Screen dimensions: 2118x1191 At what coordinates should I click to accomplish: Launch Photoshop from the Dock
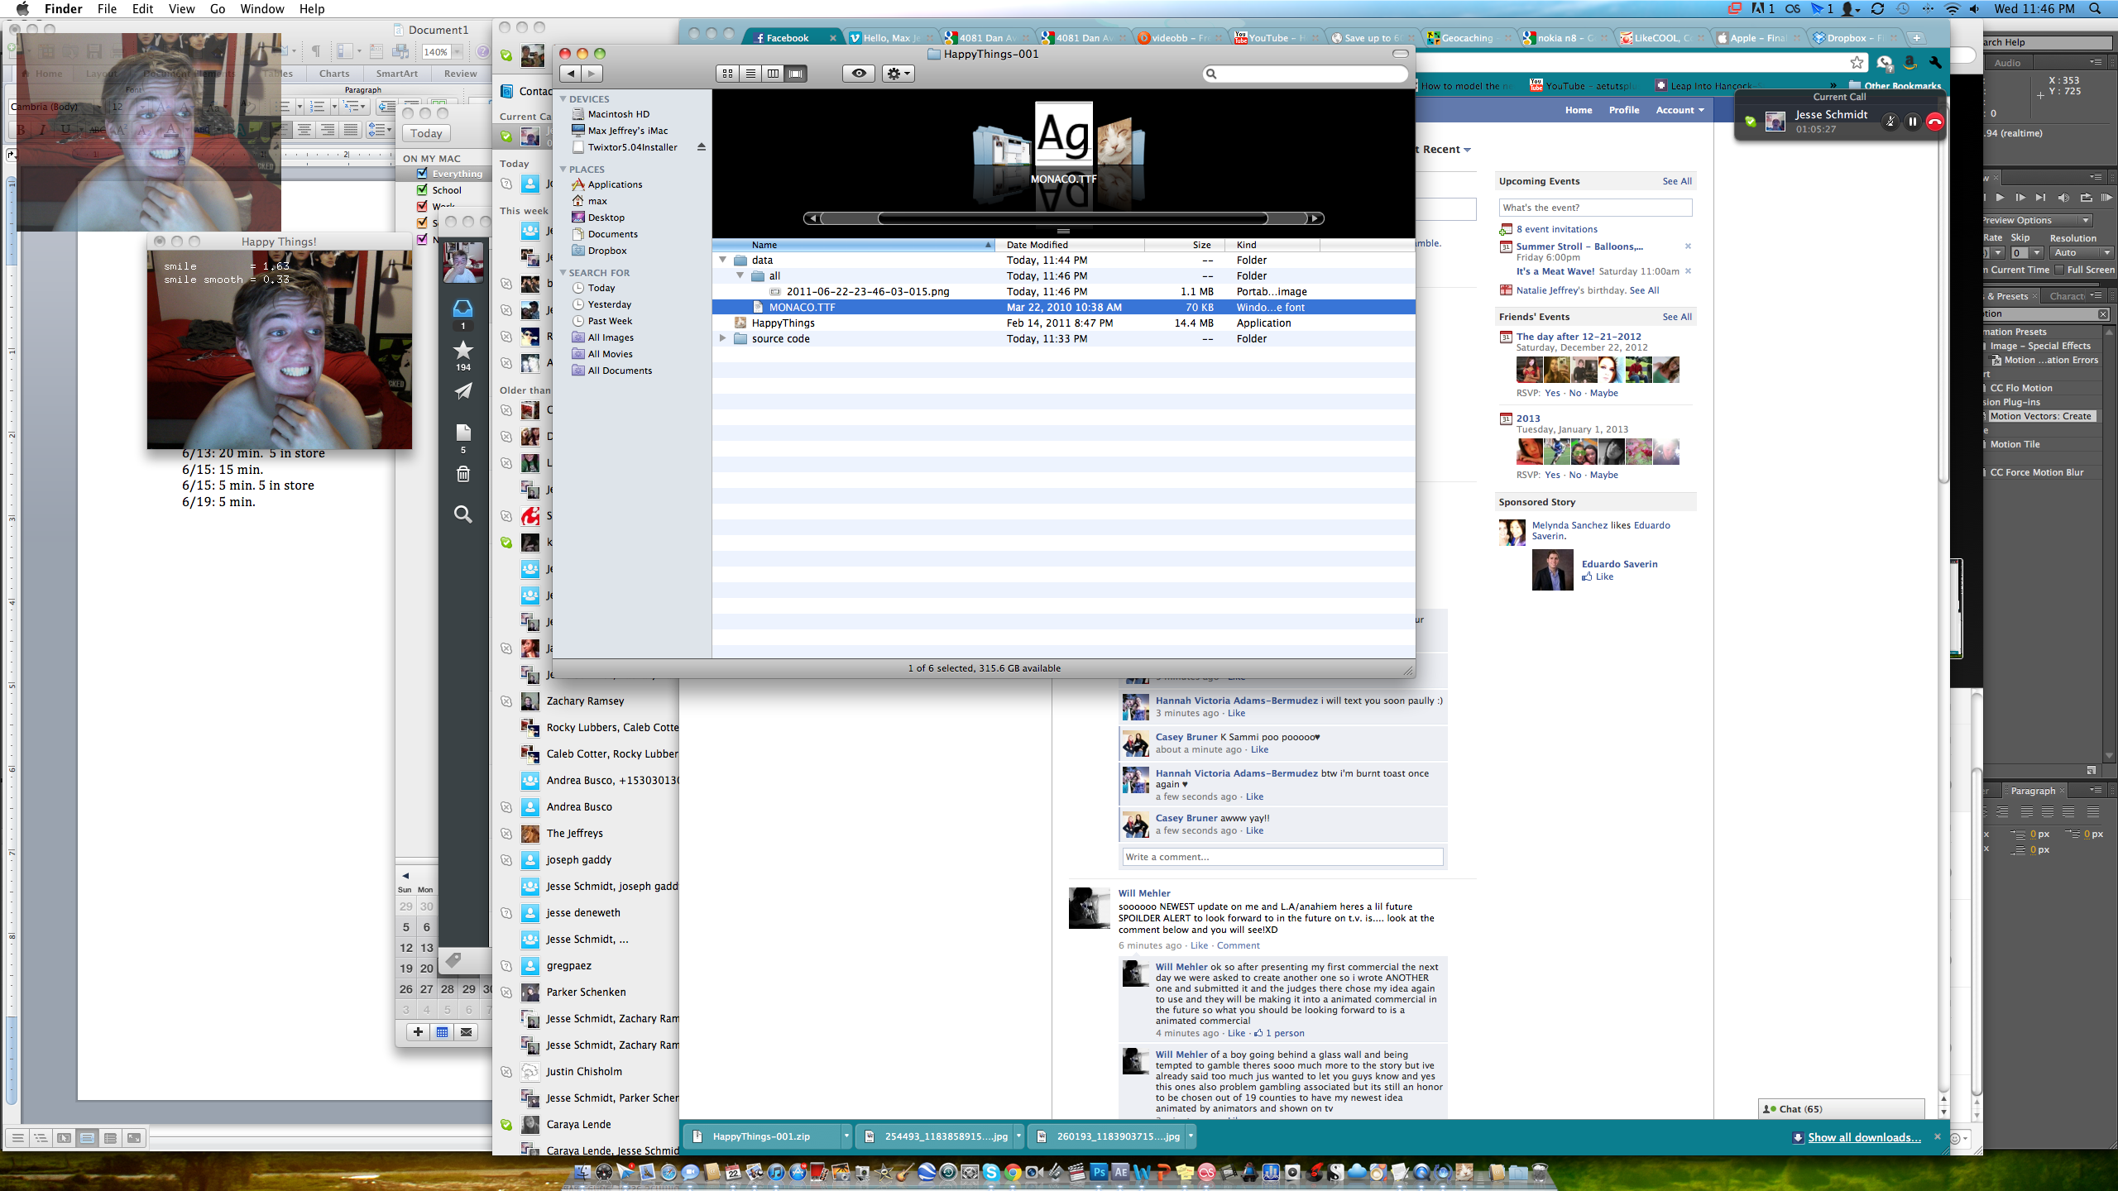coord(1099,1172)
